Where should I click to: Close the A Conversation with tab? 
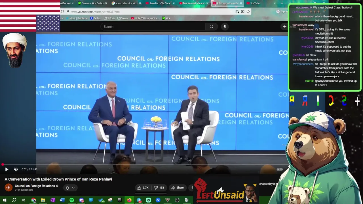coord(241,3)
